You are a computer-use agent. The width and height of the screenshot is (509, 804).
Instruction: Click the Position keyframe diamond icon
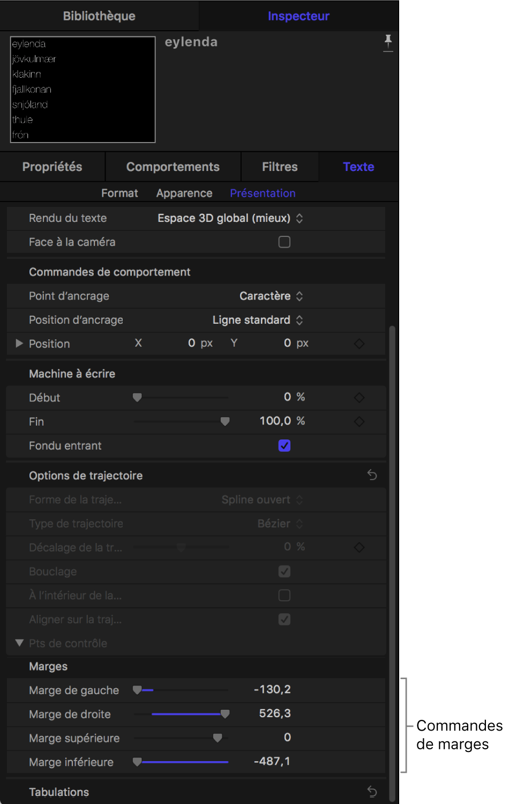point(359,344)
